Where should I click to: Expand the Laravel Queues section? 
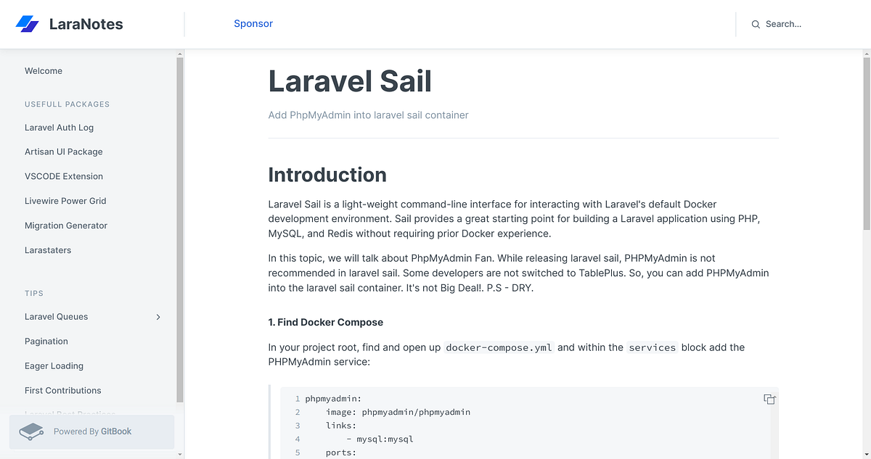tap(158, 317)
